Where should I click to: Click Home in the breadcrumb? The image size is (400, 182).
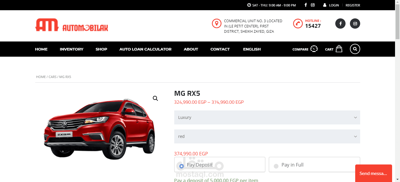pyautogui.click(x=41, y=77)
